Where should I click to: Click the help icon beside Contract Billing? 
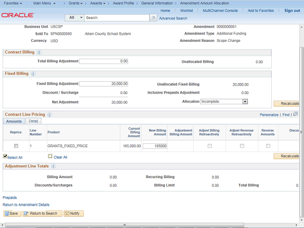click(39, 52)
